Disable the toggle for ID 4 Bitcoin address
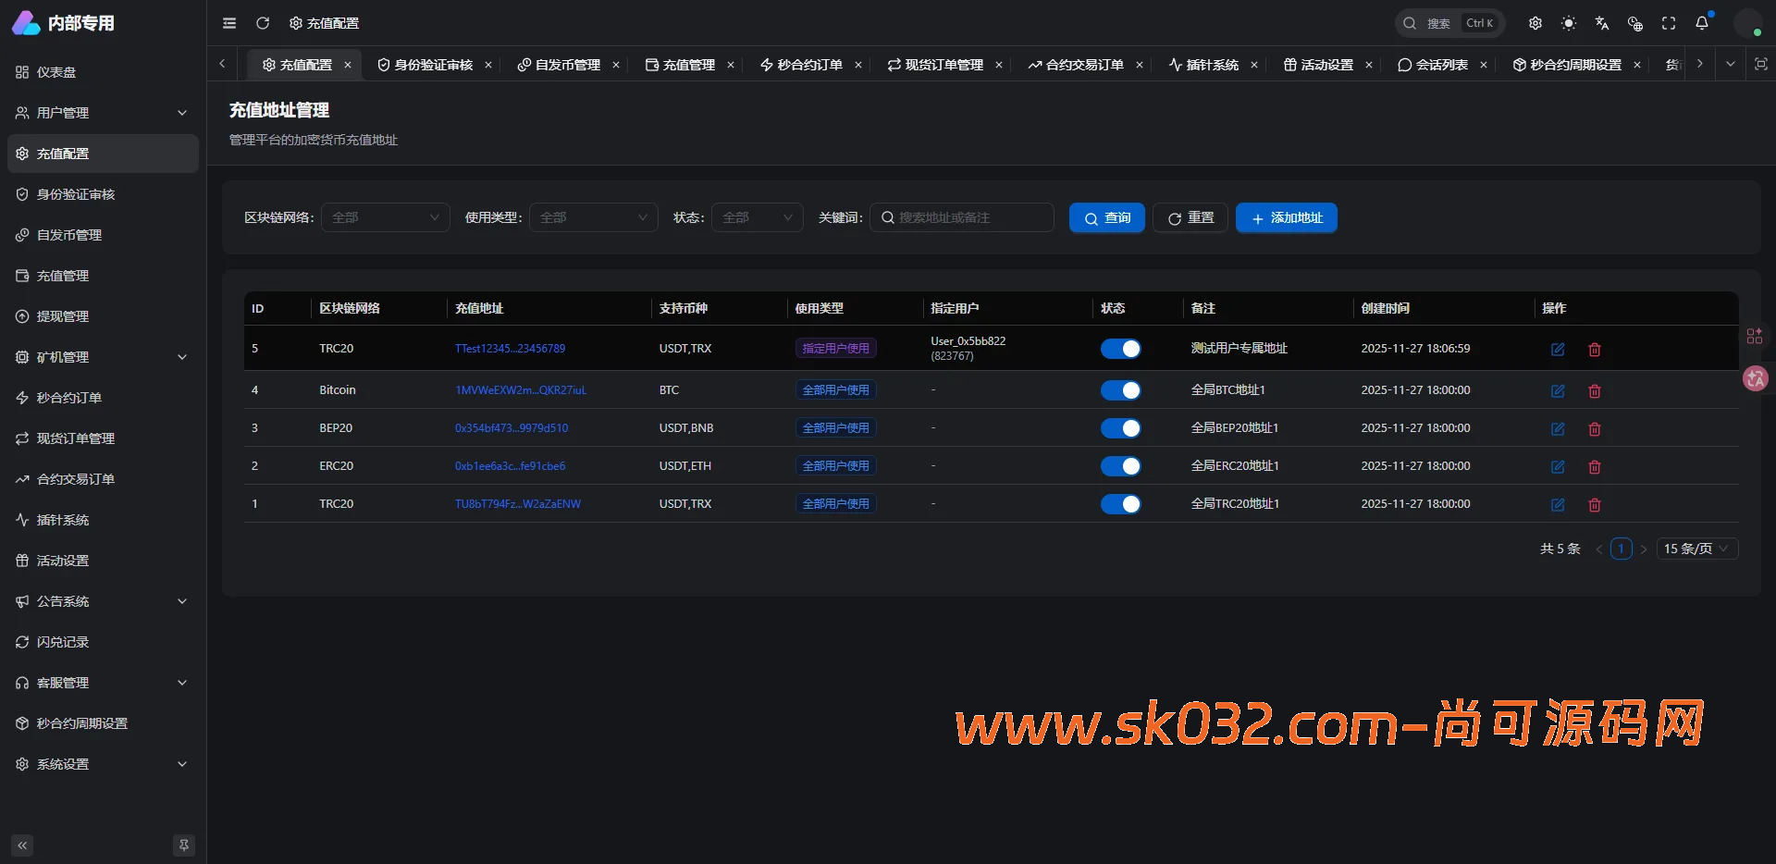Image resolution: width=1776 pixels, height=864 pixels. click(x=1121, y=390)
